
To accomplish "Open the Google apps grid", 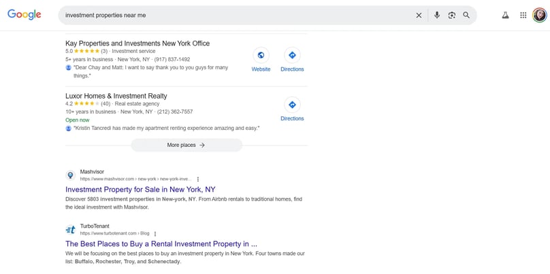I will coord(523,15).
